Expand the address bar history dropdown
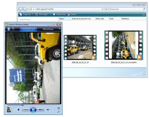Image resolution: width=149 pixels, height=117 pixels. pyautogui.click(x=102, y=9)
